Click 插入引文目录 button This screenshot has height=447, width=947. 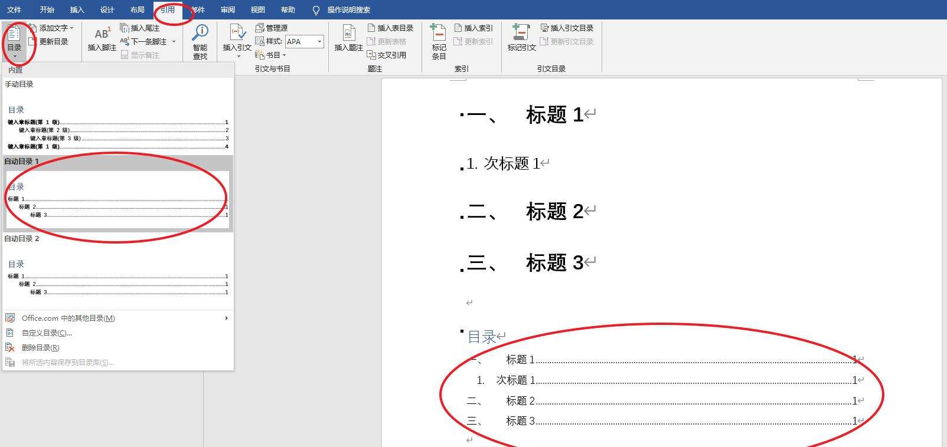coord(567,28)
